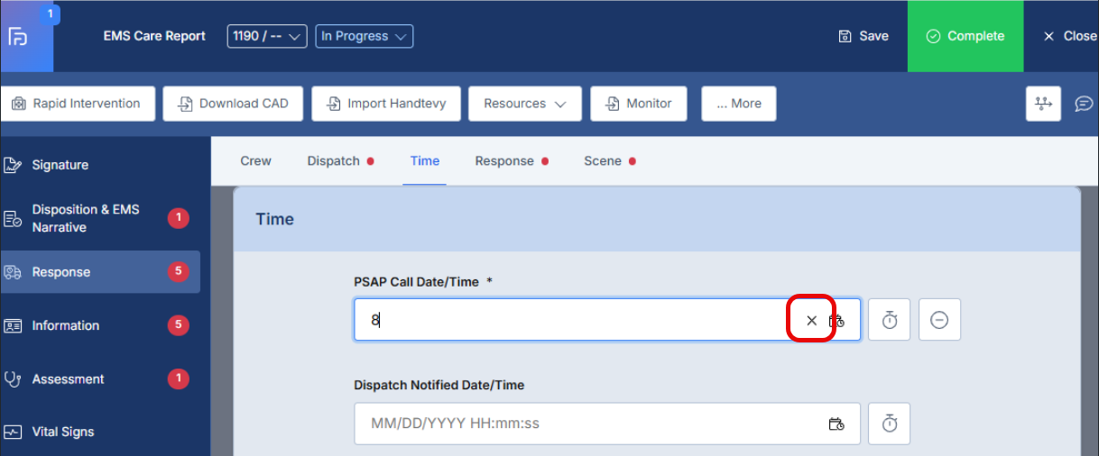Expand the 1190 / -- incident dropdown
The height and width of the screenshot is (456, 1099).
click(x=267, y=37)
